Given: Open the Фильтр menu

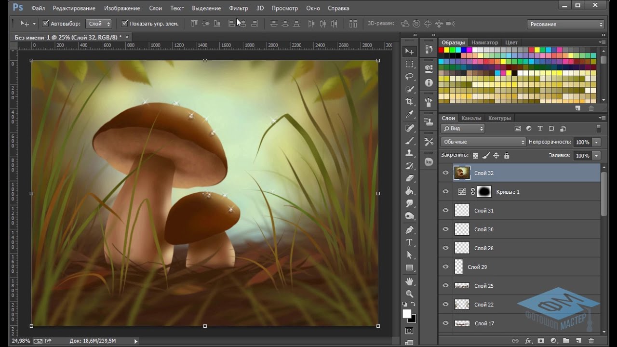Looking at the screenshot, I should [x=238, y=8].
